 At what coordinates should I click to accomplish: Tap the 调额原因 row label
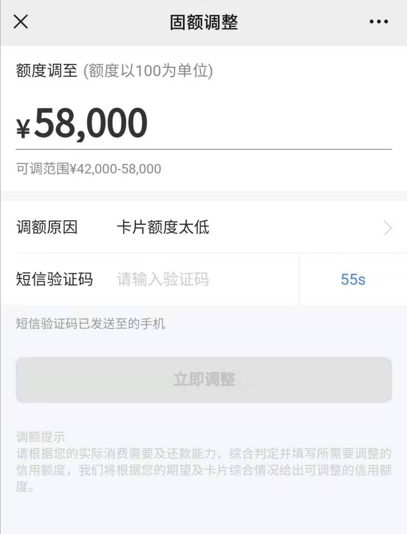[x=47, y=227]
